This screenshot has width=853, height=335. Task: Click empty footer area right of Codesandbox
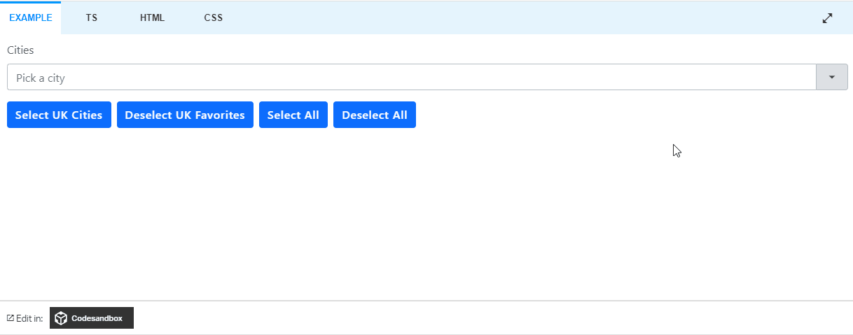pyautogui.click(x=490, y=318)
